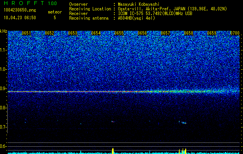Click the ICOM IC-575 receiver text
This screenshot has height=154, width=243.
click(x=155, y=13)
